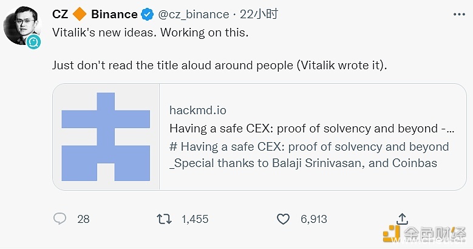This screenshot has width=473, height=249.
Task: Click the hackmd.io domain text
Action: (197, 110)
